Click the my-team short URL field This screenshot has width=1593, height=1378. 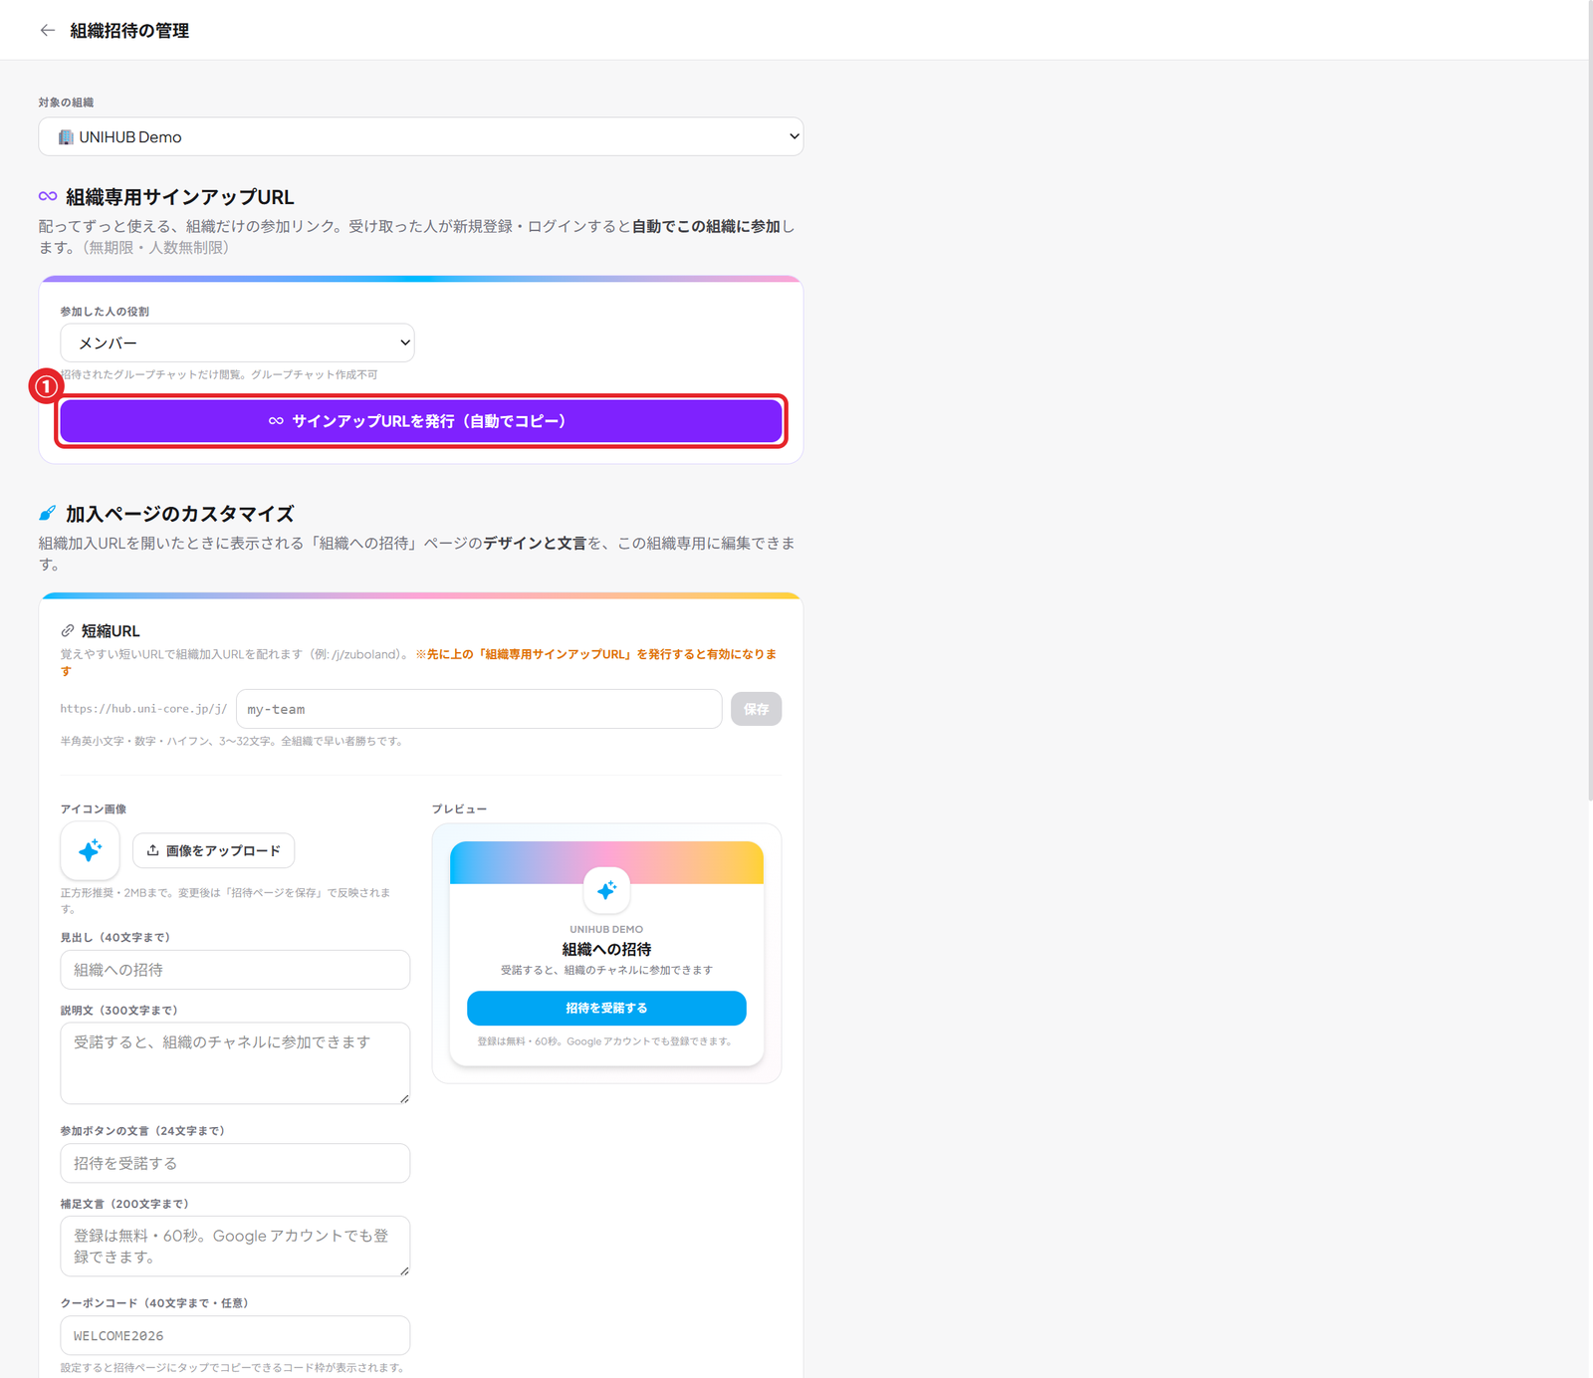(479, 709)
